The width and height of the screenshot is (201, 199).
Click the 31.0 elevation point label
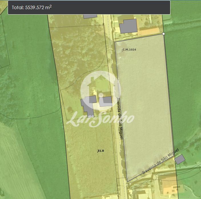[x=100, y=151]
